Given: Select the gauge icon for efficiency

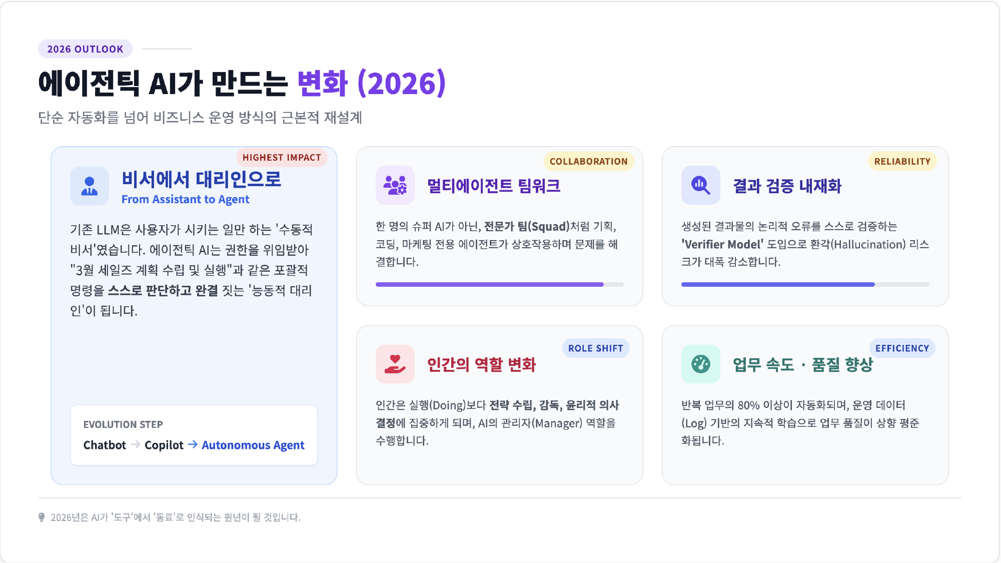Looking at the screenshot, I should point(701,364).
